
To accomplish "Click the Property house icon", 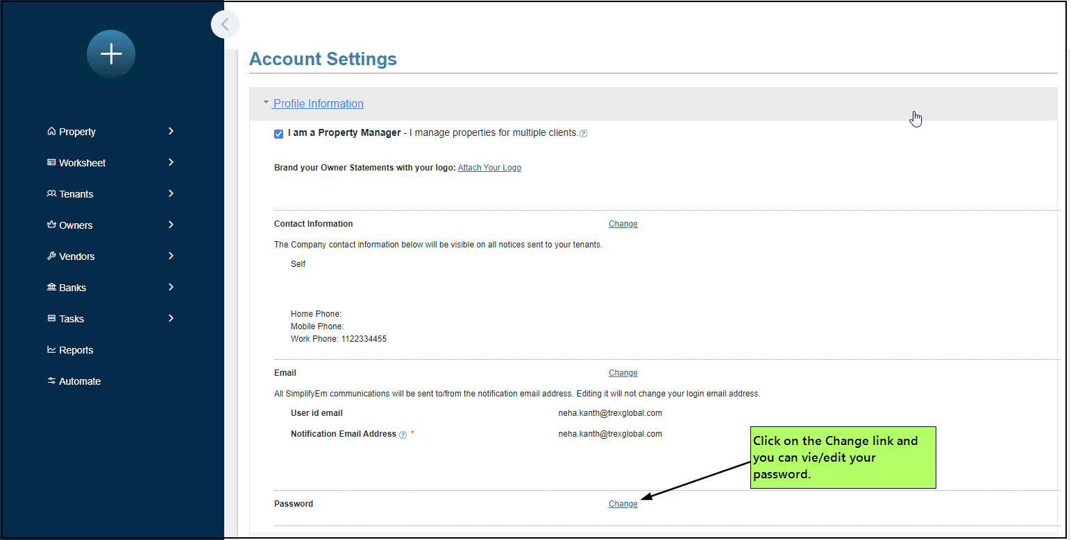I will coord(51,132).
